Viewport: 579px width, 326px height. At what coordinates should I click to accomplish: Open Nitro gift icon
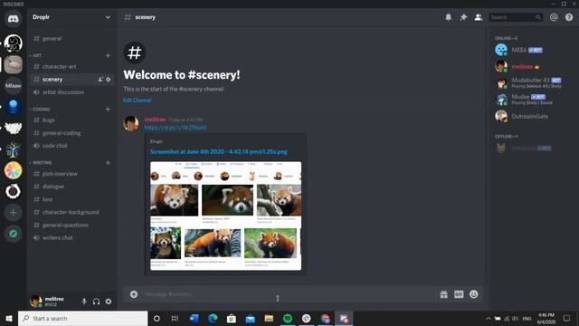[443, 294]
